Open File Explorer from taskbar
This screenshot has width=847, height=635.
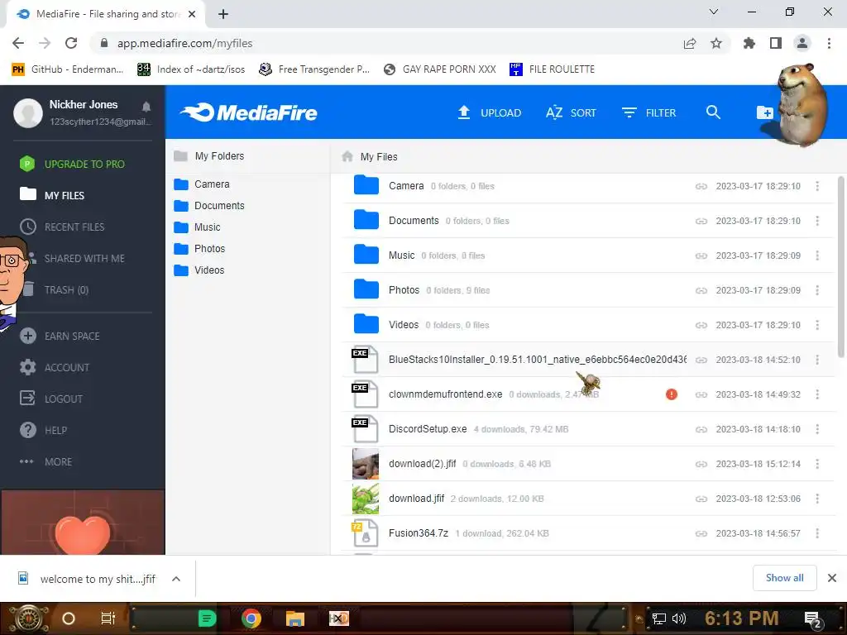click(x=295, y=618)
